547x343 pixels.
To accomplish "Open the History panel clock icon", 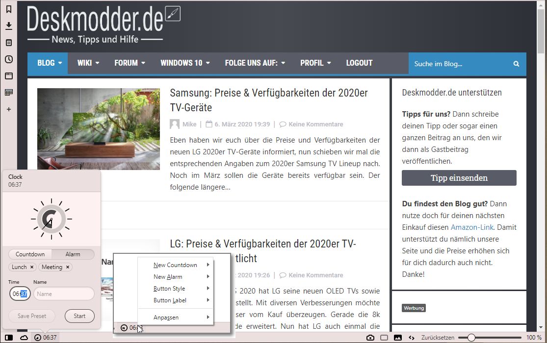I will pyautogui.click(x=9, y=59).
